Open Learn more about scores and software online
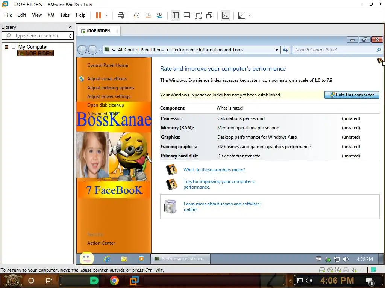Screen dimensions: 385x288 pos(221,207)
